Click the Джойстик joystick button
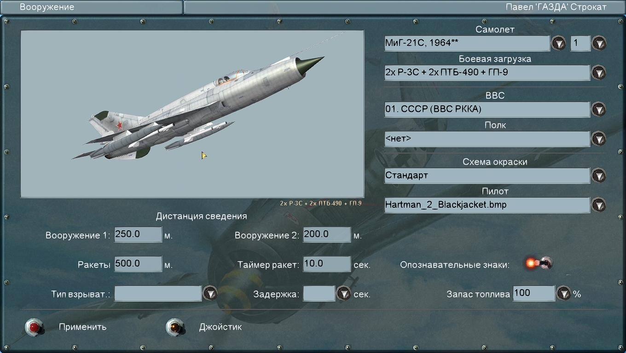This screenshot has width=626, height=353. click(175, 327)
